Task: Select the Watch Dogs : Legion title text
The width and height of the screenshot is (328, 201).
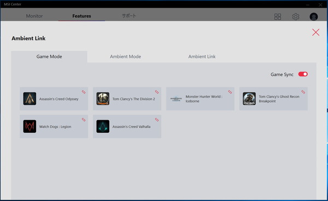Action: pos(55,127)
